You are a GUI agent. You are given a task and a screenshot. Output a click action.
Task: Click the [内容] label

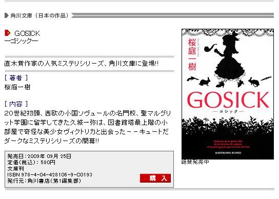click(x=16, y=104)
